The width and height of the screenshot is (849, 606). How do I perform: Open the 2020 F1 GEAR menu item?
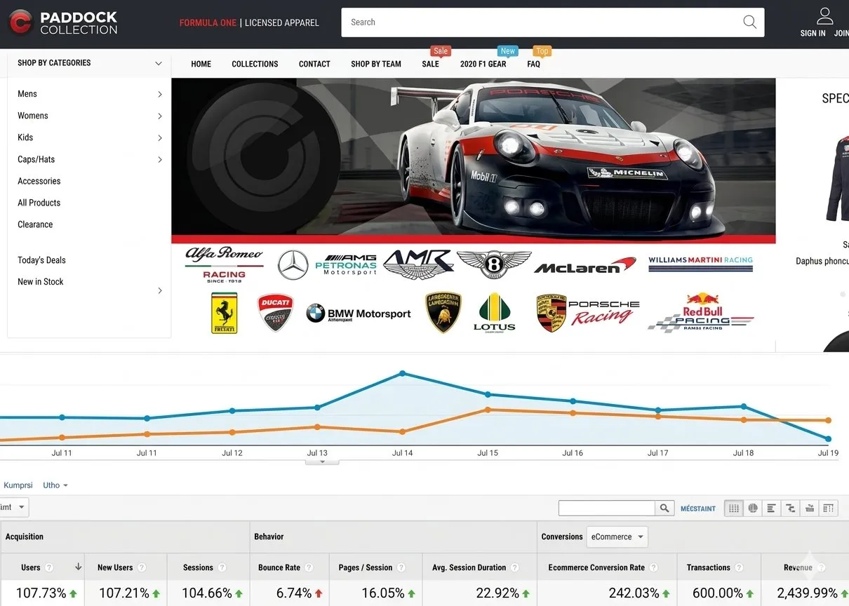pyautogui.click(x=483, y=64)
